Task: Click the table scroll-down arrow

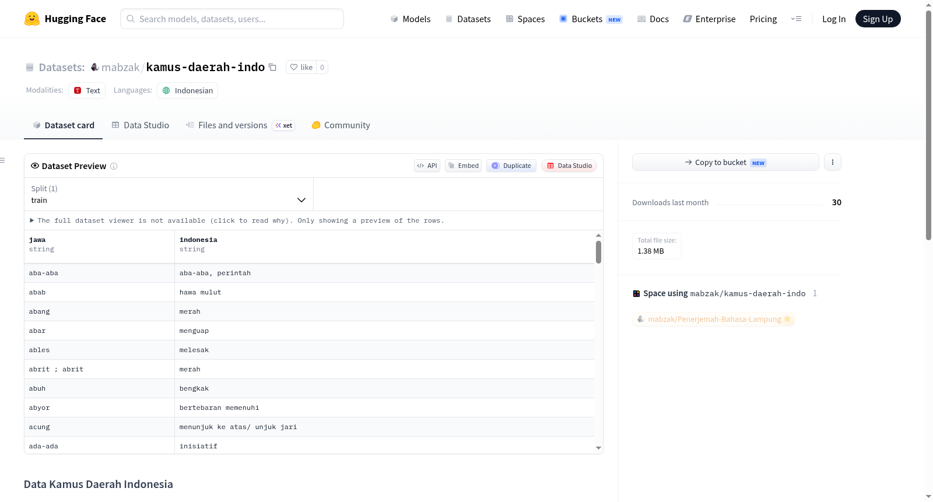Action: (x=598, y=448)
